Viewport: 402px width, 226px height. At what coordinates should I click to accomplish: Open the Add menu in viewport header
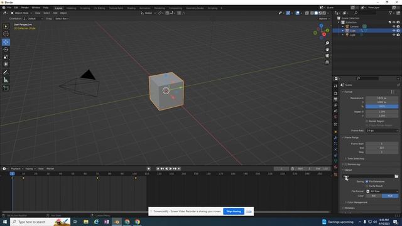[55, 13]
